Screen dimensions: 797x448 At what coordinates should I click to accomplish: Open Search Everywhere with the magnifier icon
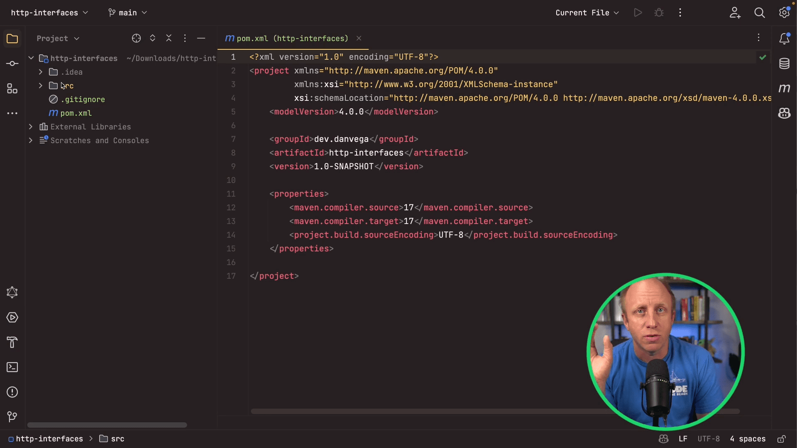pos(760,12)
